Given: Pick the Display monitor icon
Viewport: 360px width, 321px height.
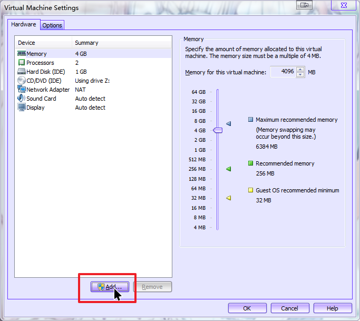Looking at the screenshot, I should point(22,108).
